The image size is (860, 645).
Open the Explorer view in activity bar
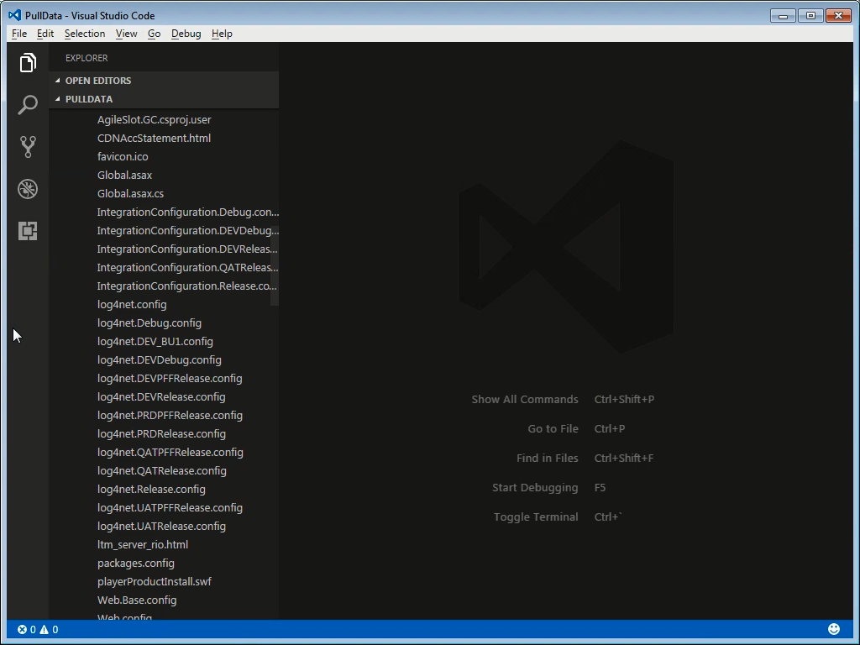point(28,62)
